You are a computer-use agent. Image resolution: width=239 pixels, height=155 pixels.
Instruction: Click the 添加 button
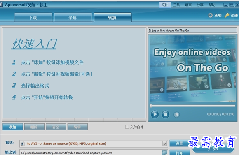pos(13,127)
